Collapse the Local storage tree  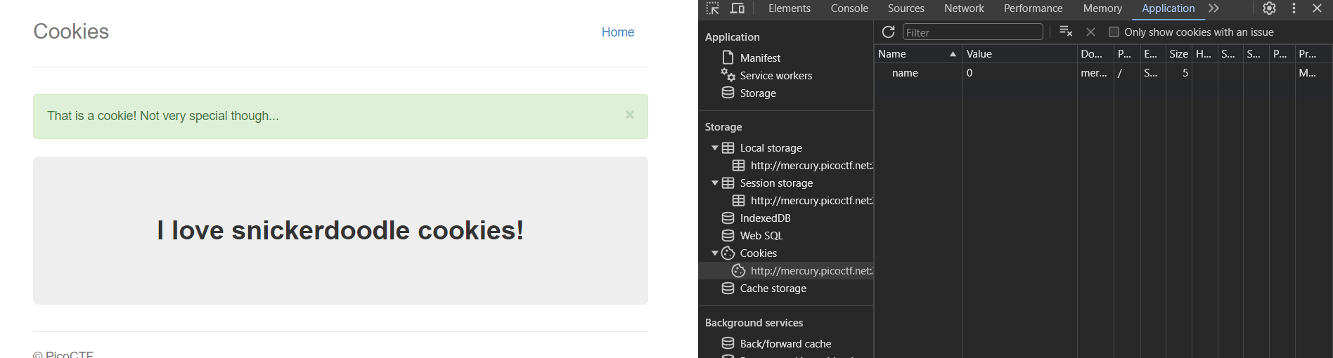click(x=715, y=148)
